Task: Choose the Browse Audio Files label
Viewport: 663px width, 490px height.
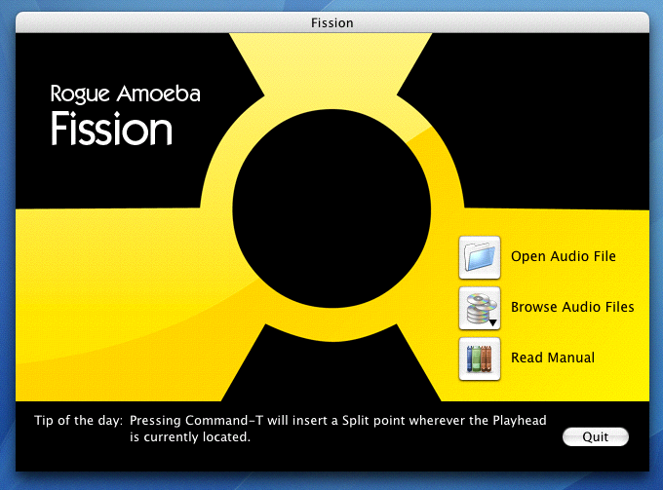Action: (572, 307)
